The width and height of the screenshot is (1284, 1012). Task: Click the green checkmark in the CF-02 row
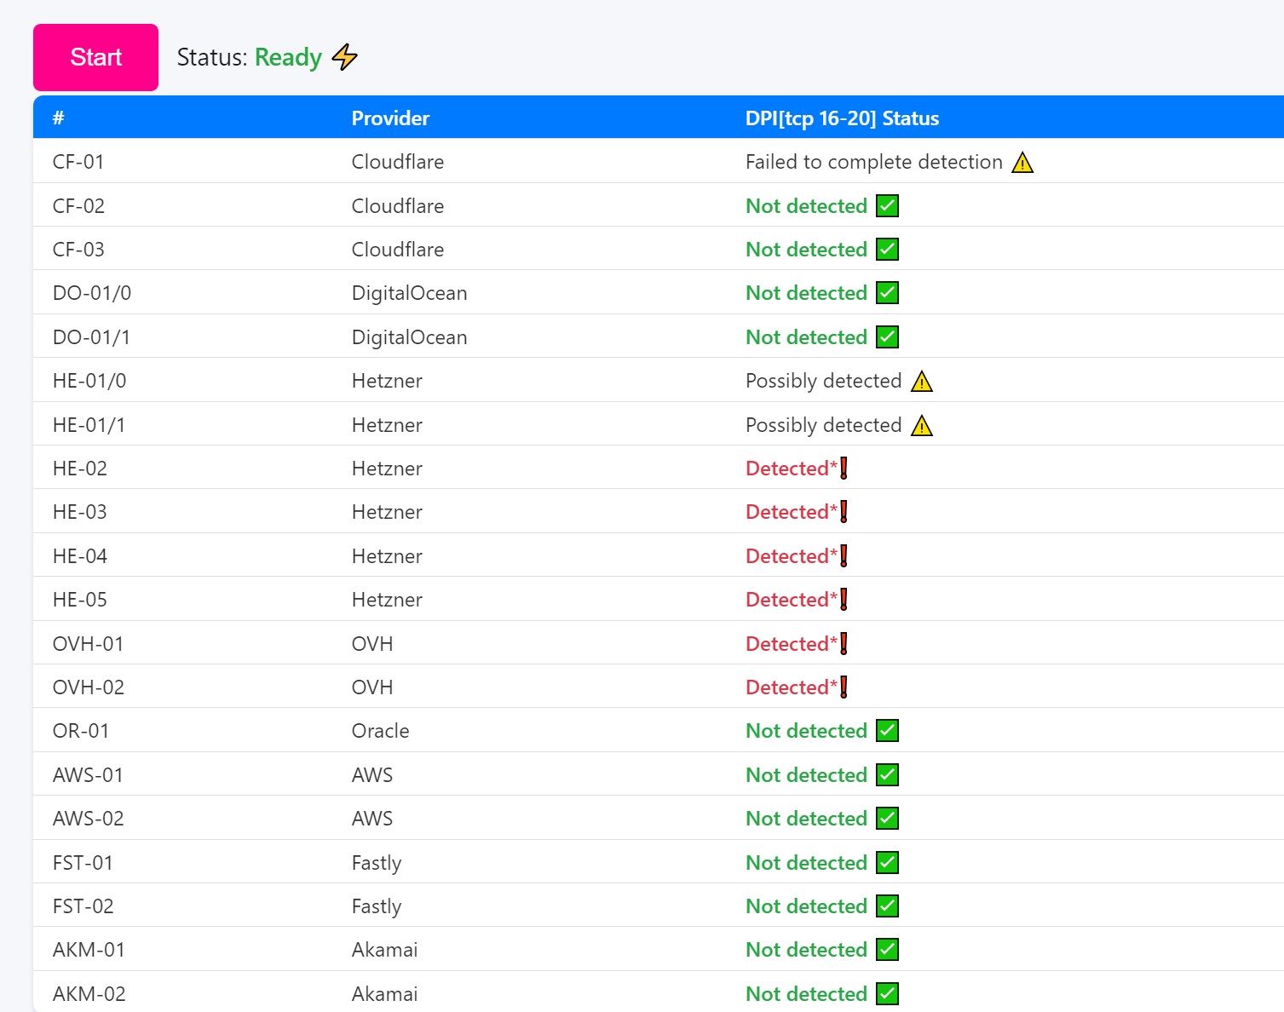point(888,206)
